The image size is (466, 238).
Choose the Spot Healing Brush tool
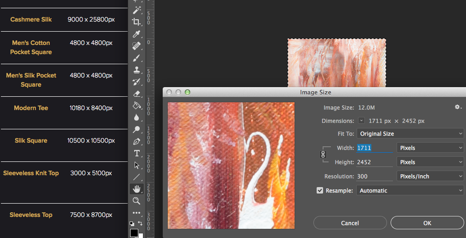tap(136, 46)
